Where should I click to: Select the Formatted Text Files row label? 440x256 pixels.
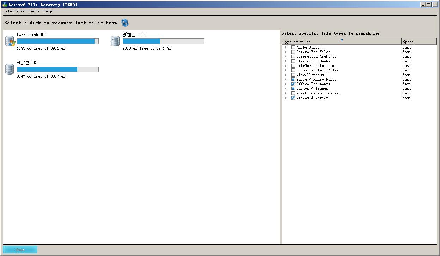tap(317, 70)
